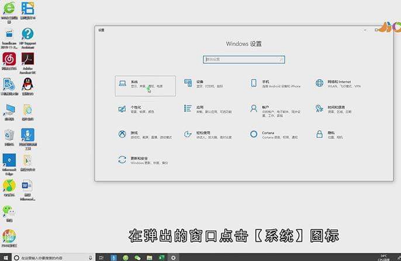The width and height of the screenshot is (401, 261).
Task: Open the 应用 (Apps) settings category
Action: 208,109
